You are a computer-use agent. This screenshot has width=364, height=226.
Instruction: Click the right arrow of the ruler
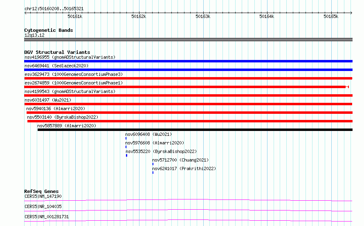click(351, 13)
